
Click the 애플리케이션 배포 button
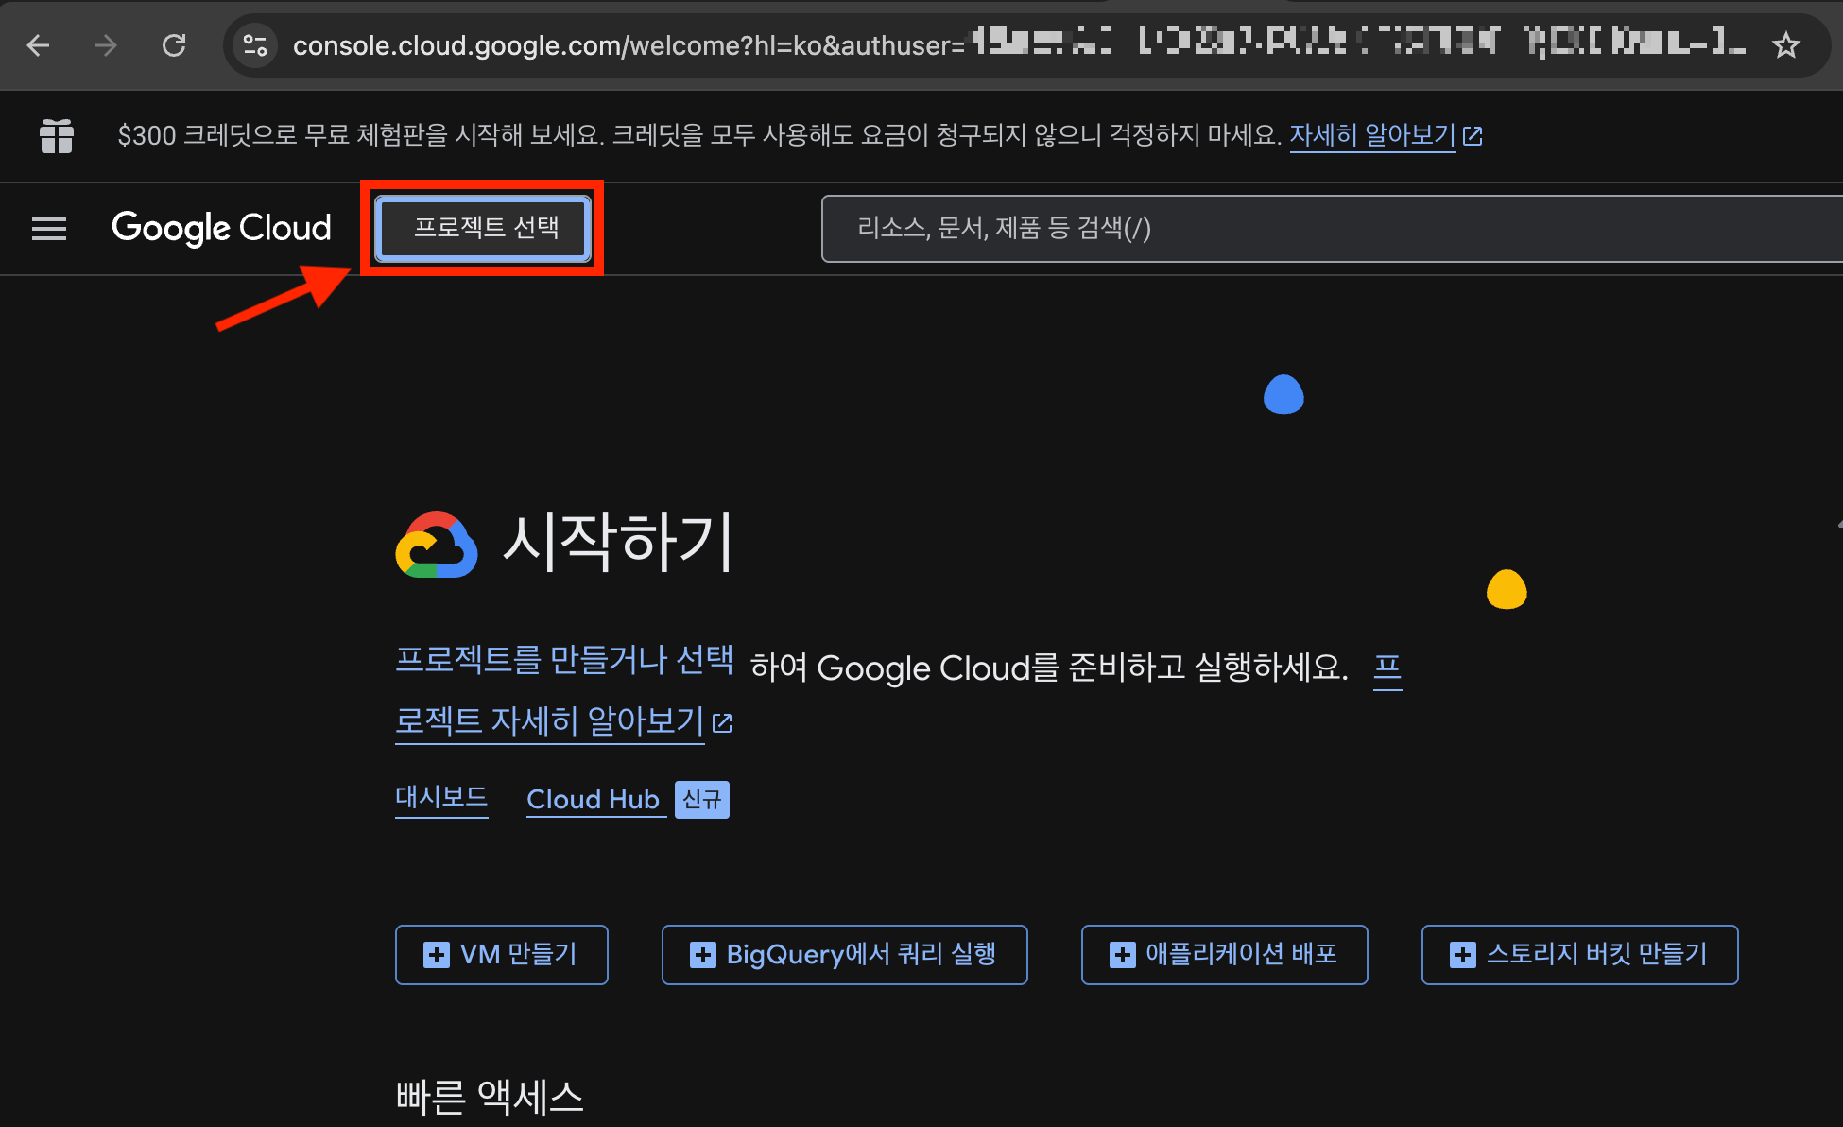(1224, 955)
